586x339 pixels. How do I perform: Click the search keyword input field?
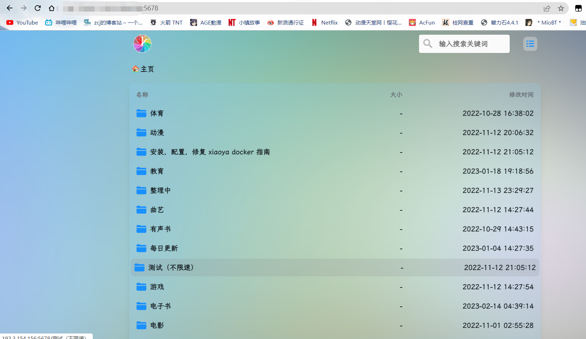click(469, 44)
